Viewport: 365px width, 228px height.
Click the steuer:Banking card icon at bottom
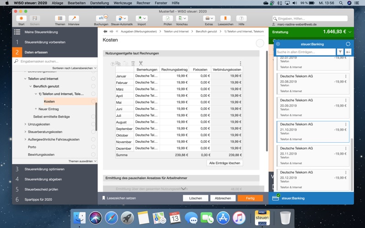276,198
